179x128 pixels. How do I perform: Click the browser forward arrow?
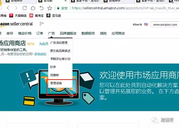click(x=16, y=8)
